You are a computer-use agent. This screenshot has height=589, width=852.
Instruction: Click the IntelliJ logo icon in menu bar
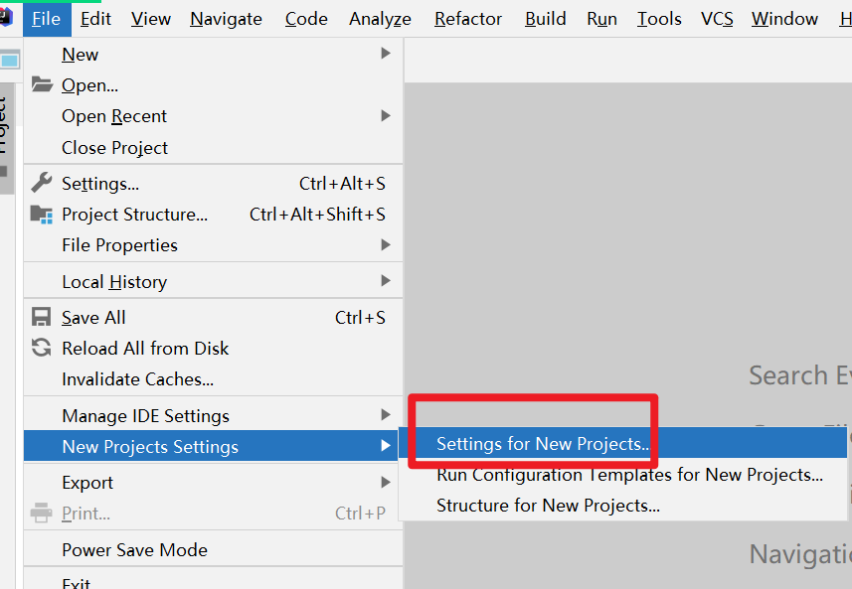tap(5, 17)
